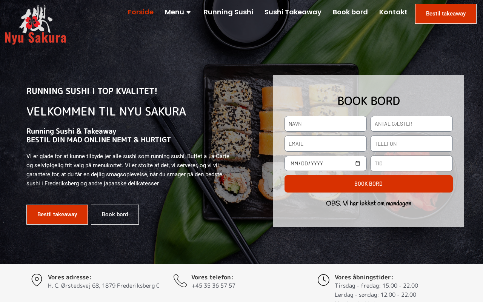Open the Kontakt page link
The height and width of the screenshot is (302, 483).
(x=393, y=12)
